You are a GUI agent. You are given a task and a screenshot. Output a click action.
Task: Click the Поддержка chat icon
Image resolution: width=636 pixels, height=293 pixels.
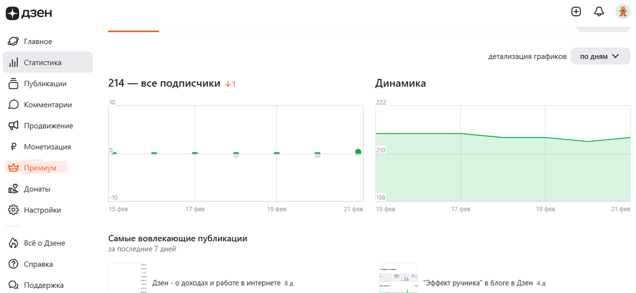[x=14, y=285]
